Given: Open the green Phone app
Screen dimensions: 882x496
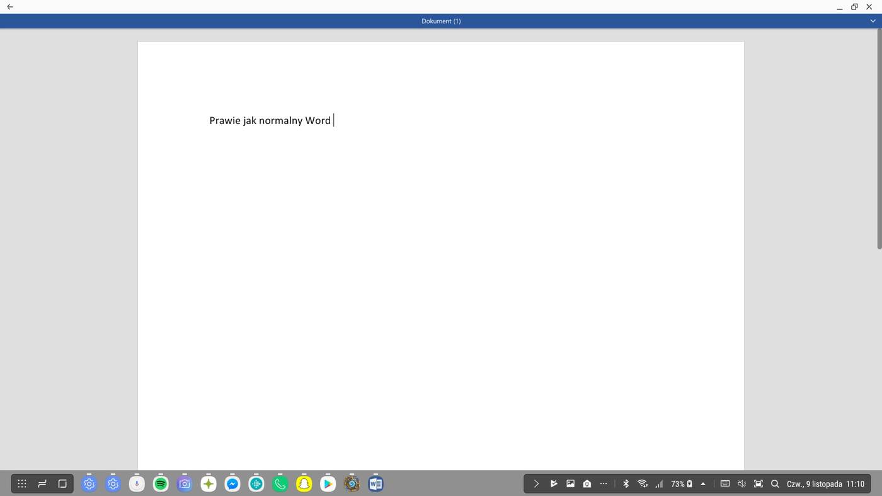Looking at the screenshot, I should (280, 484).
